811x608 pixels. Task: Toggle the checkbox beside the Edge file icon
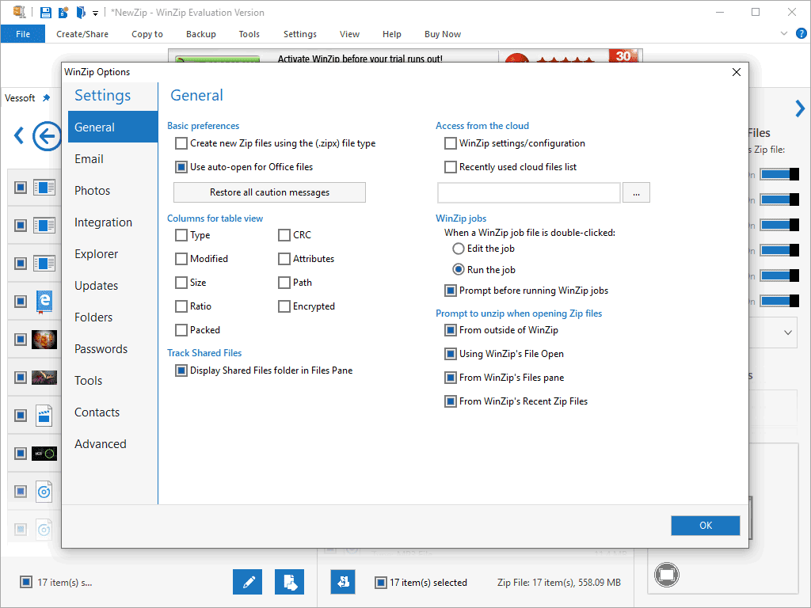point(20,302)
